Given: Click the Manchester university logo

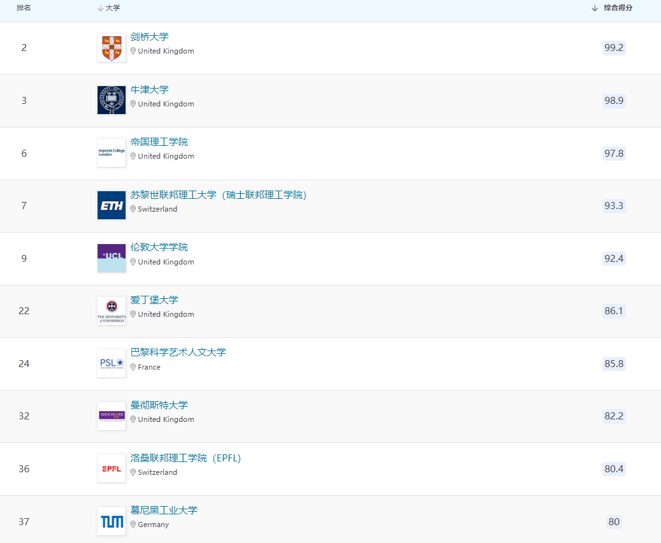Looking at the screenshot, I should click(x=112, y=416).
